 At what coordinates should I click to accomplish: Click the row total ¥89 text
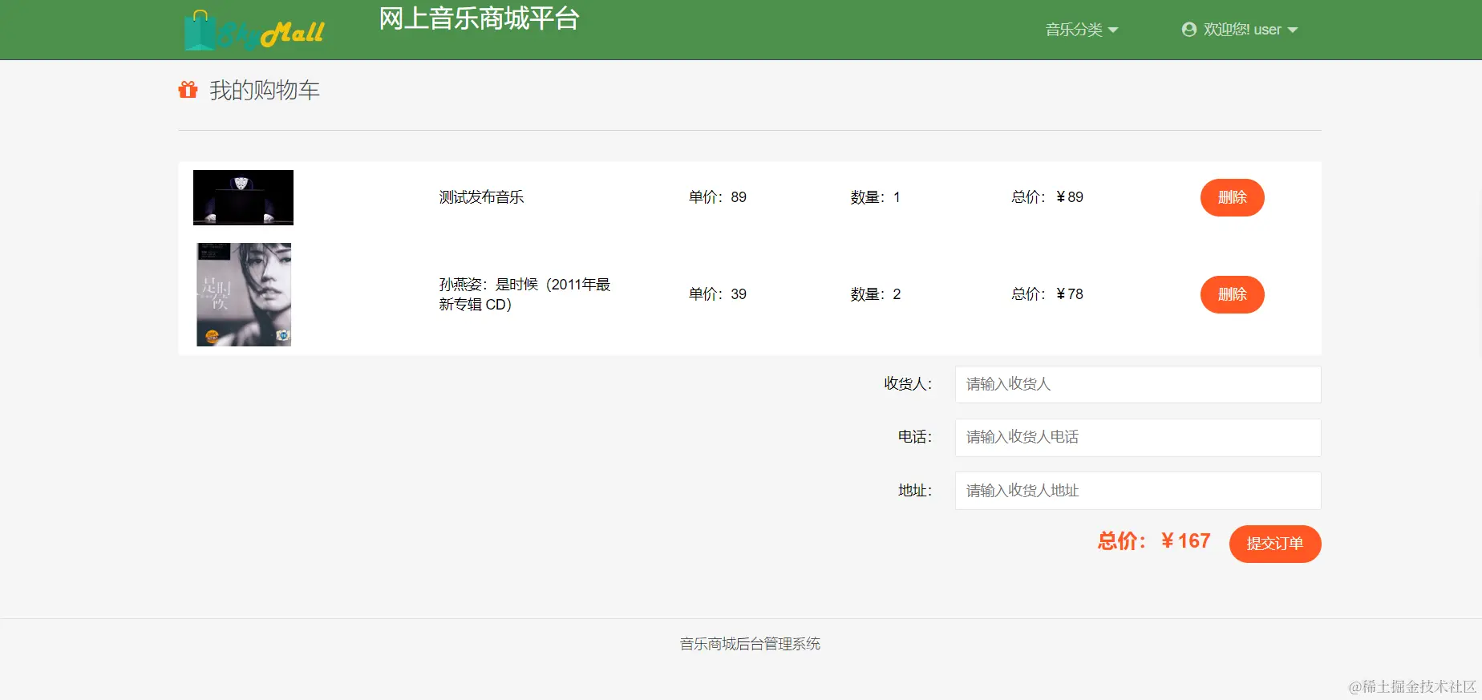[1047, 197]
